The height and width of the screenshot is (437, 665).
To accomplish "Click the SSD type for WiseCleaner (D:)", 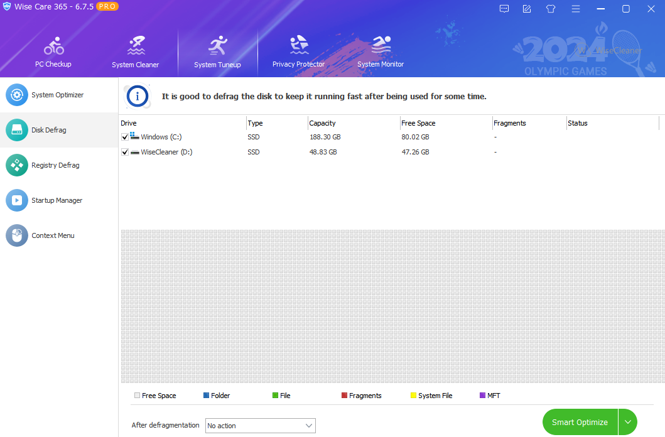I will pos(254,152).
